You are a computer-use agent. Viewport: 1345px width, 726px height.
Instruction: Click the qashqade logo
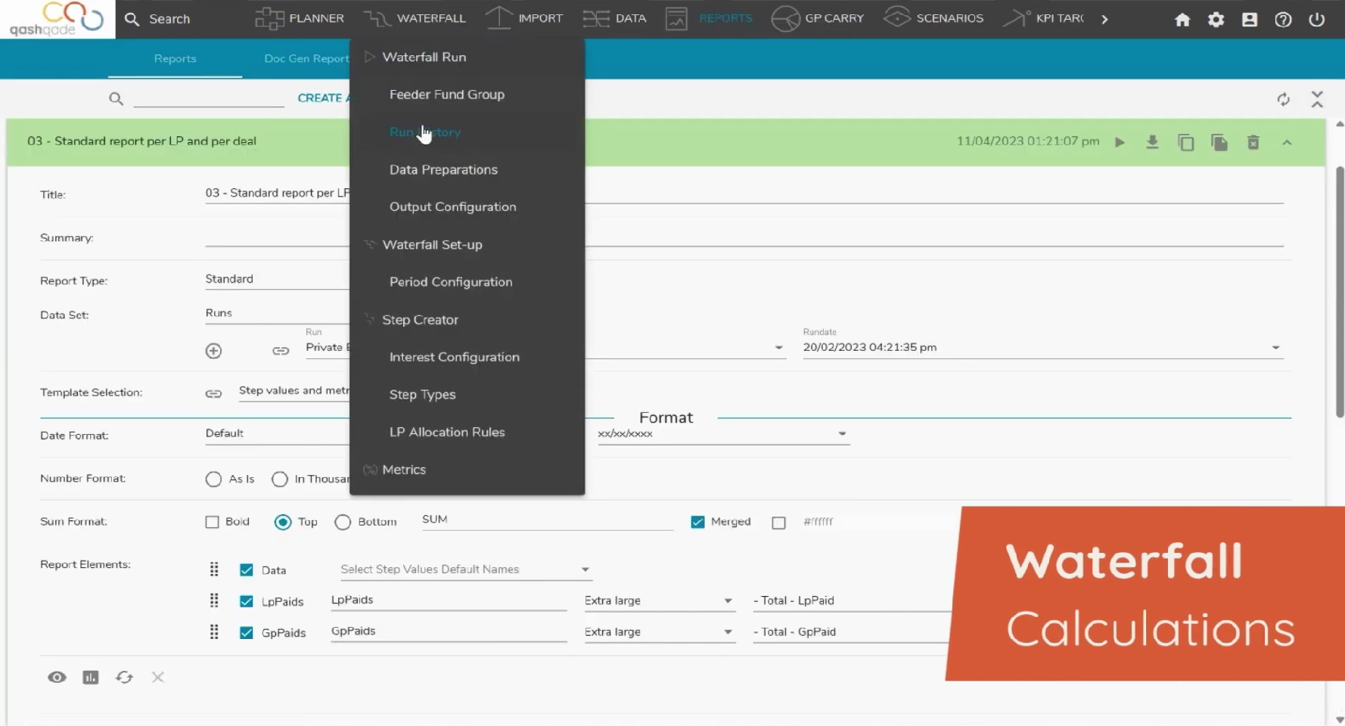pos(57,19)
